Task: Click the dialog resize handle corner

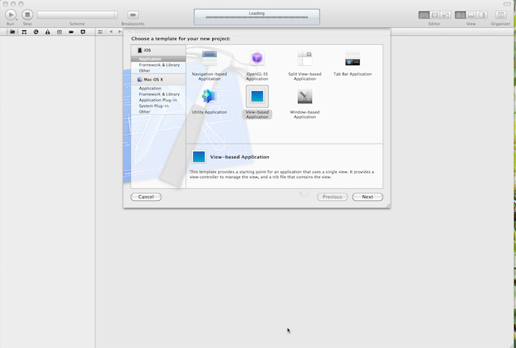Action: 388,205
